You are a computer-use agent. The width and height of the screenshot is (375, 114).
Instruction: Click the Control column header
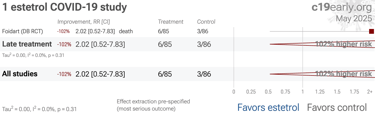pos(206,22)
